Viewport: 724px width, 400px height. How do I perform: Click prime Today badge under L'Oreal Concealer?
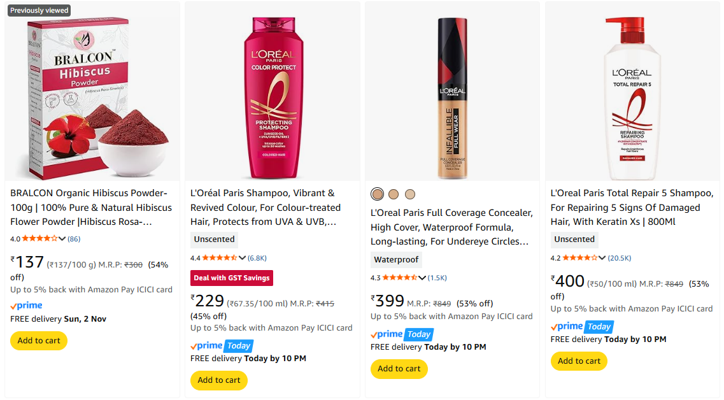click(402, 334)
